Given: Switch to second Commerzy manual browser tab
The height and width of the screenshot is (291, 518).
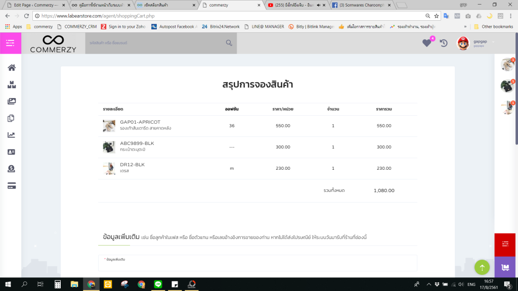Looking at the screenshot, I should [x=101, y=5].
